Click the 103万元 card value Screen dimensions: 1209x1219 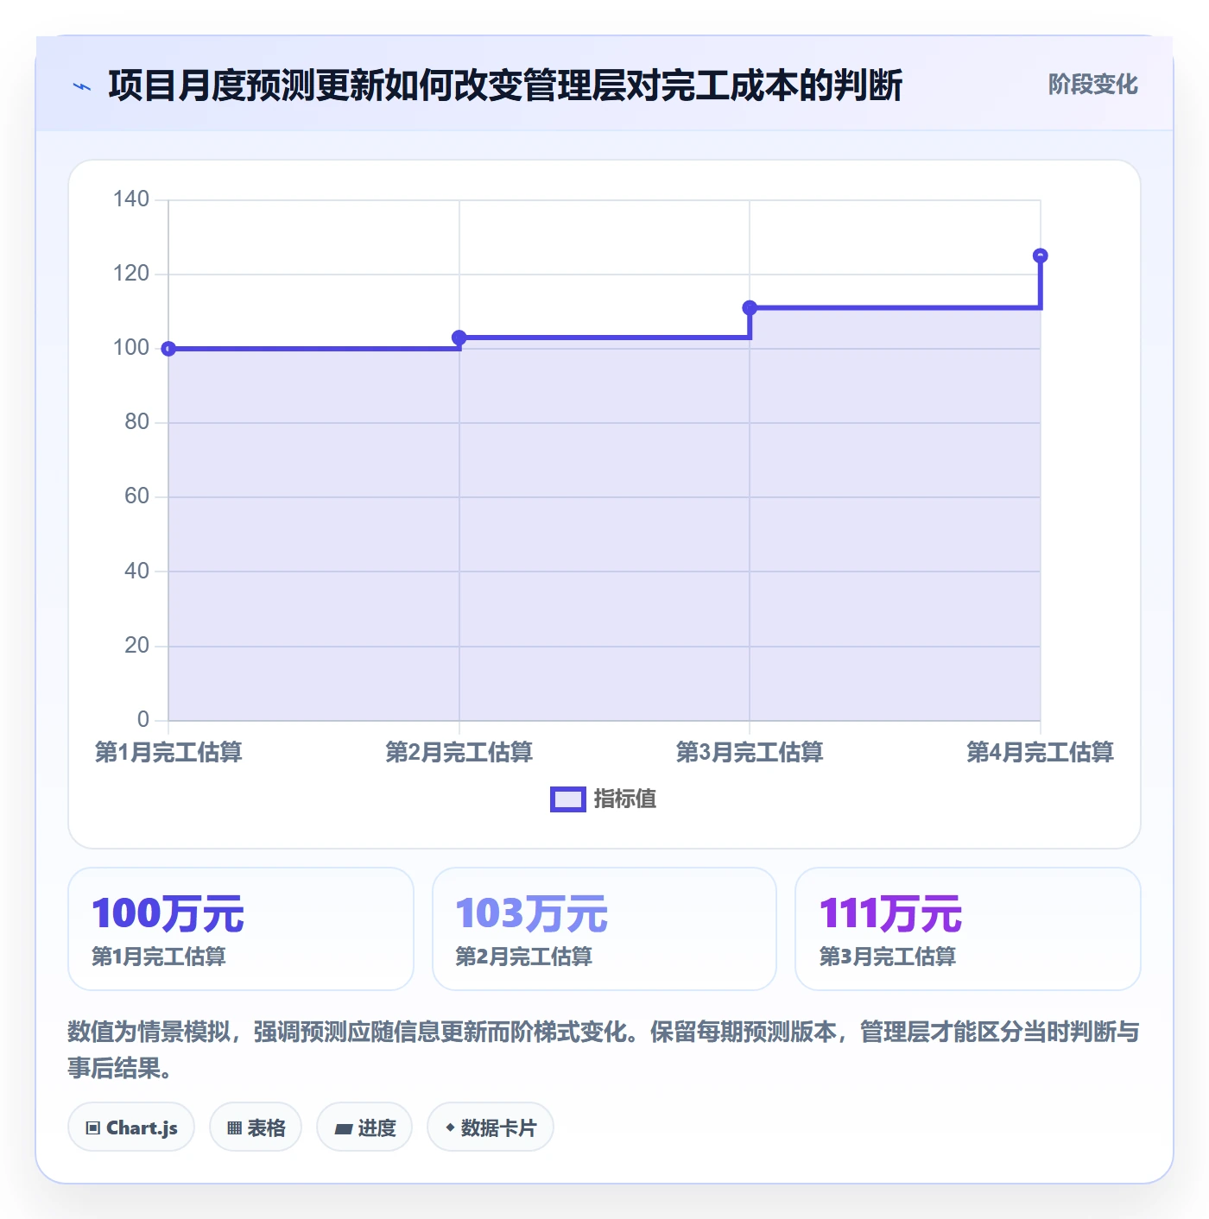point(532,913)
